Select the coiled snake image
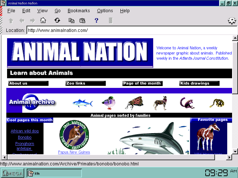The image size is (238, 178). click(217, 103)
